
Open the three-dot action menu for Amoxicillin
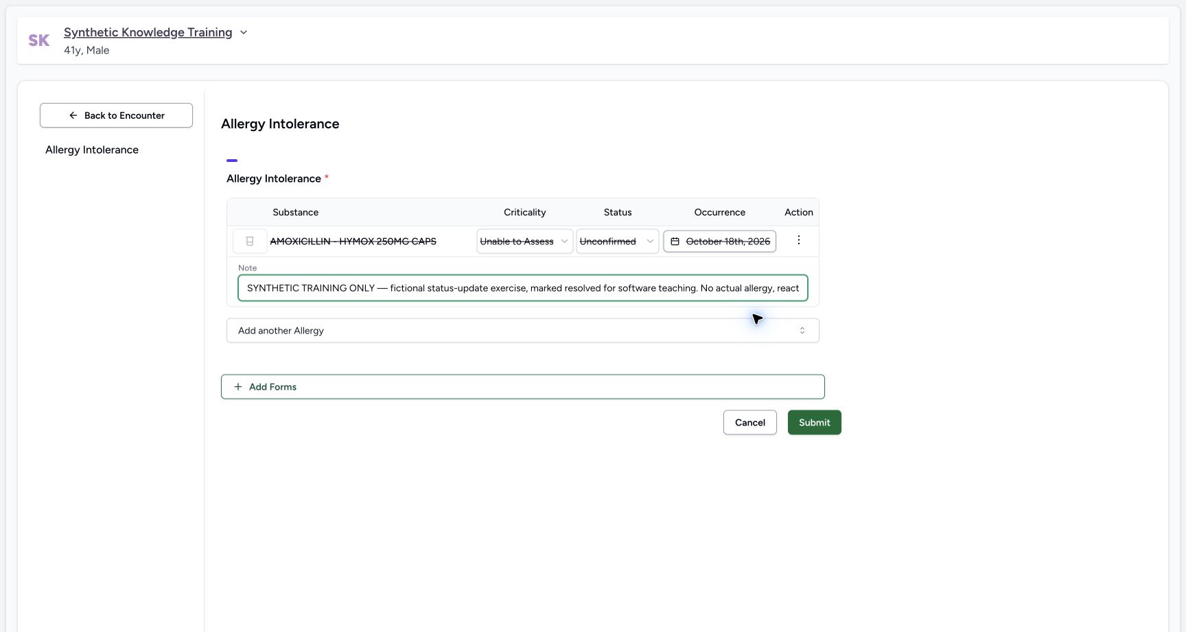coord(798,240)
